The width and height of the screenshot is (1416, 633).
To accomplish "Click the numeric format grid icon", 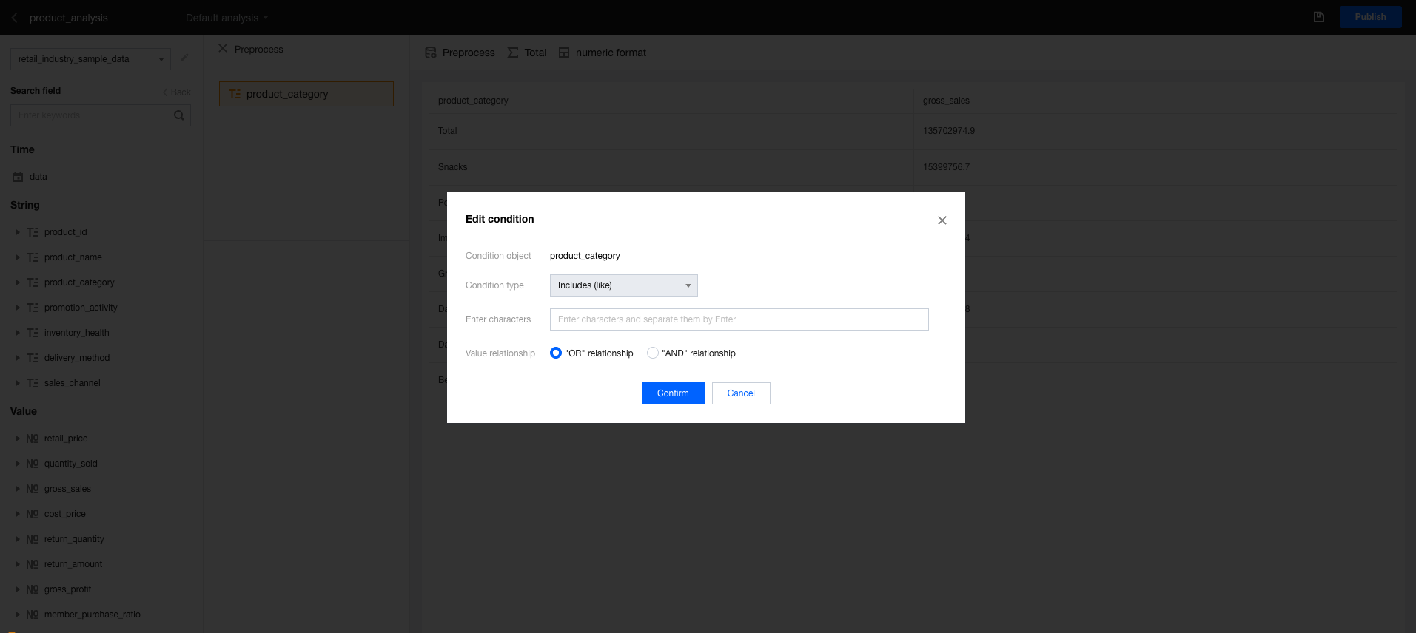I will tap(564, 53).
